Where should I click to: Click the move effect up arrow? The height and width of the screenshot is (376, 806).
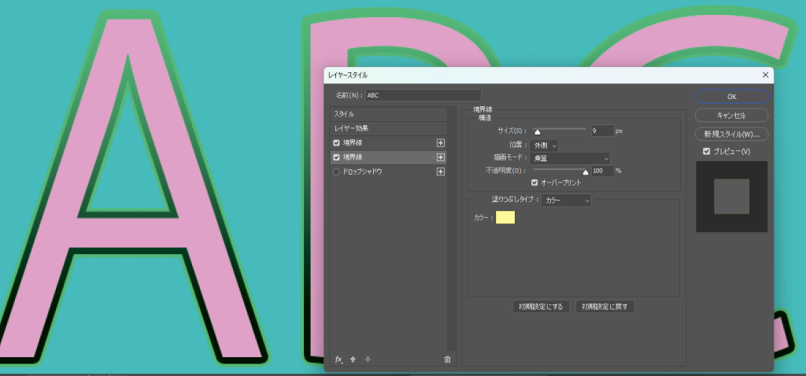tap(353, 359)
